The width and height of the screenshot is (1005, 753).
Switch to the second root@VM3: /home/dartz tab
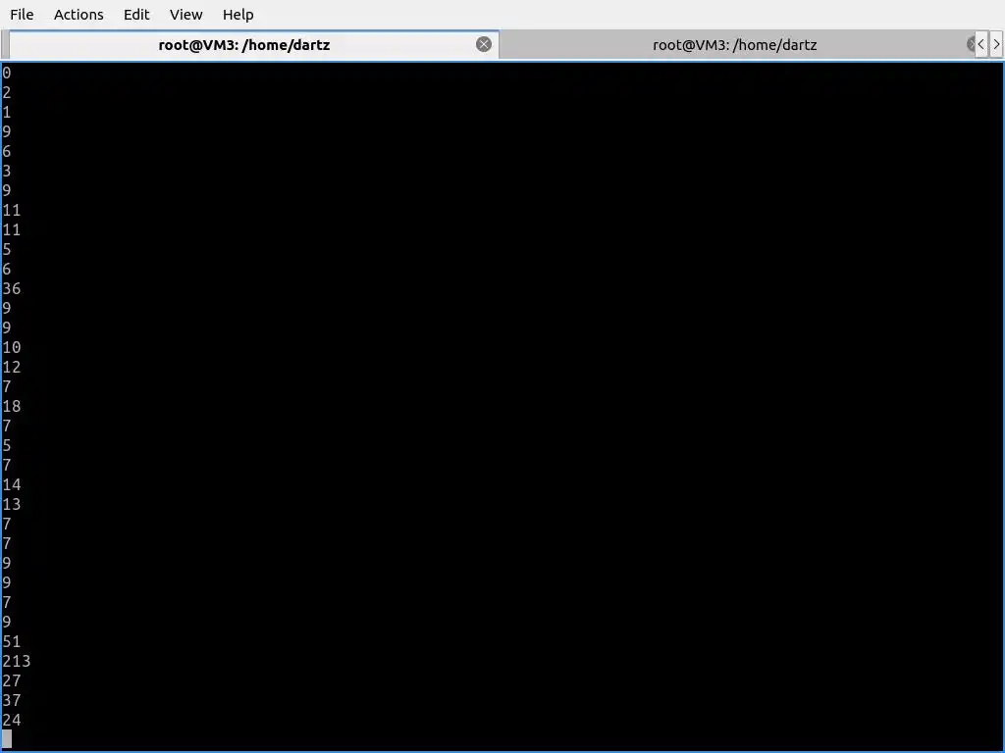(x=734, y=45)
